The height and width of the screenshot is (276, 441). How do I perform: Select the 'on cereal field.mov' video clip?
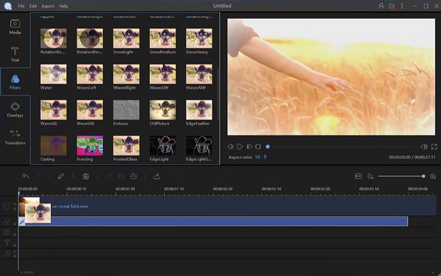227,206
